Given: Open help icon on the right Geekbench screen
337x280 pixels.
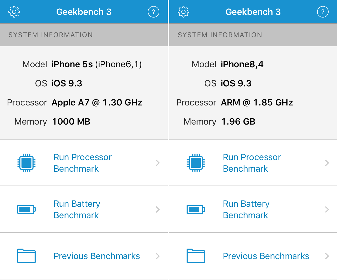Looking at the screenshot, I should (323, 12).
